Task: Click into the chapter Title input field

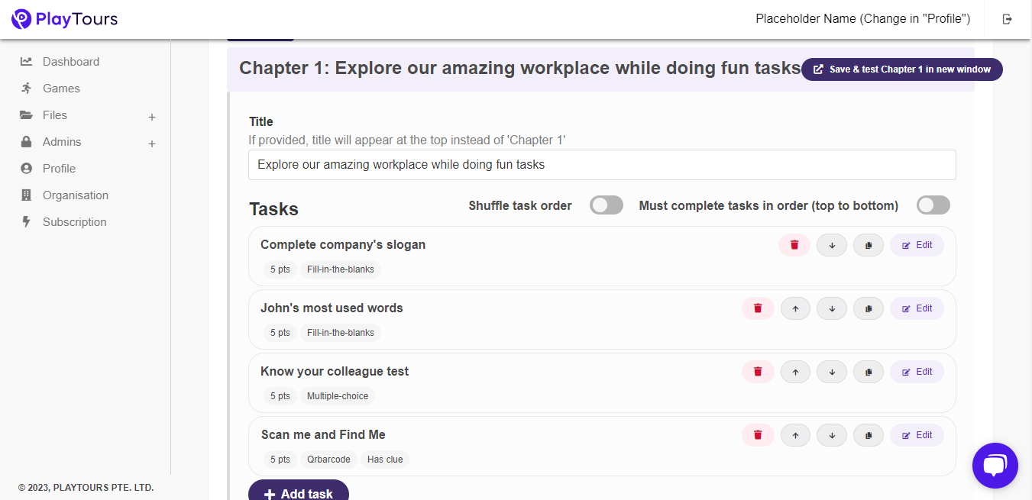Action: point(602,165)
